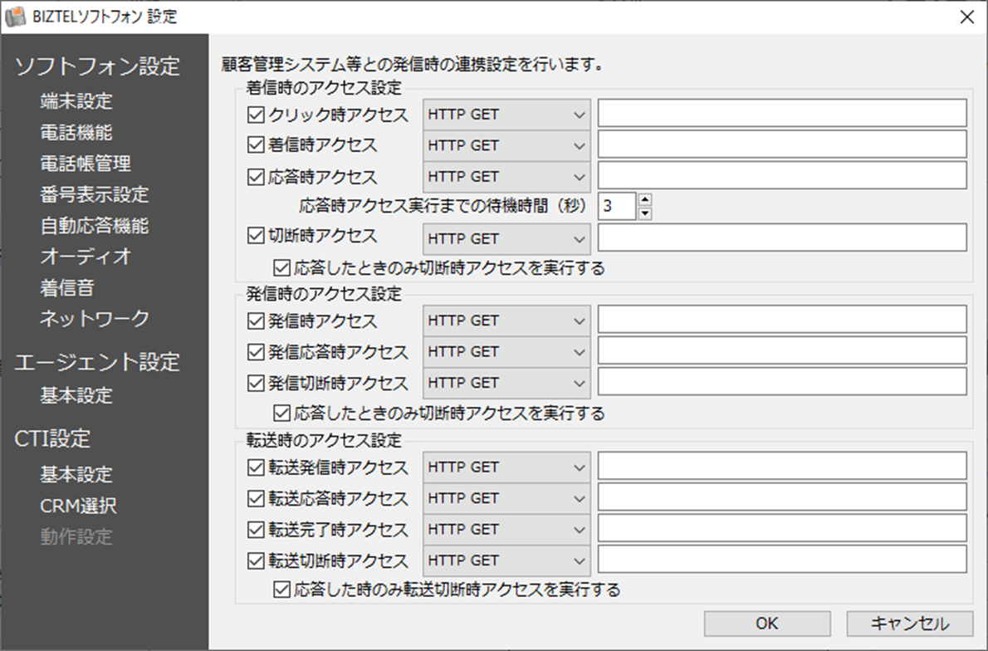Viewport: 988px width, 651px height.
Task: Open HTTP GET dropdown for 応答時アクセス
Action: [506, 176]
